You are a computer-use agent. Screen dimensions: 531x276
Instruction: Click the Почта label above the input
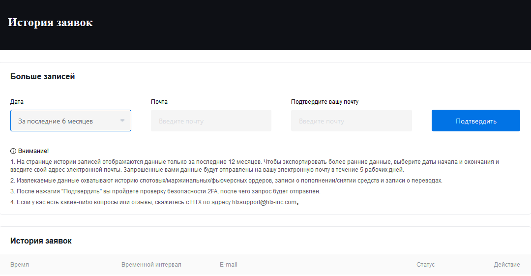tap(159, 102)
